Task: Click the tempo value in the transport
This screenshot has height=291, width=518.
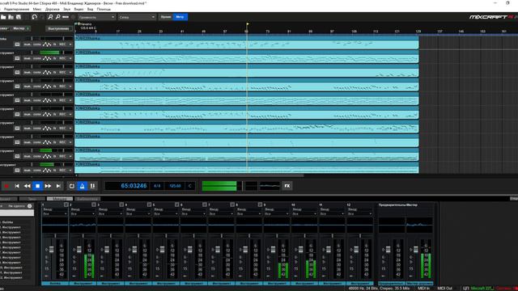Action: coord(175,186)
